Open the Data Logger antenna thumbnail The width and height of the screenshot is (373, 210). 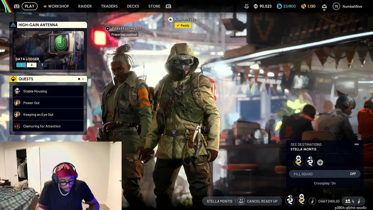tap(48, 50)
